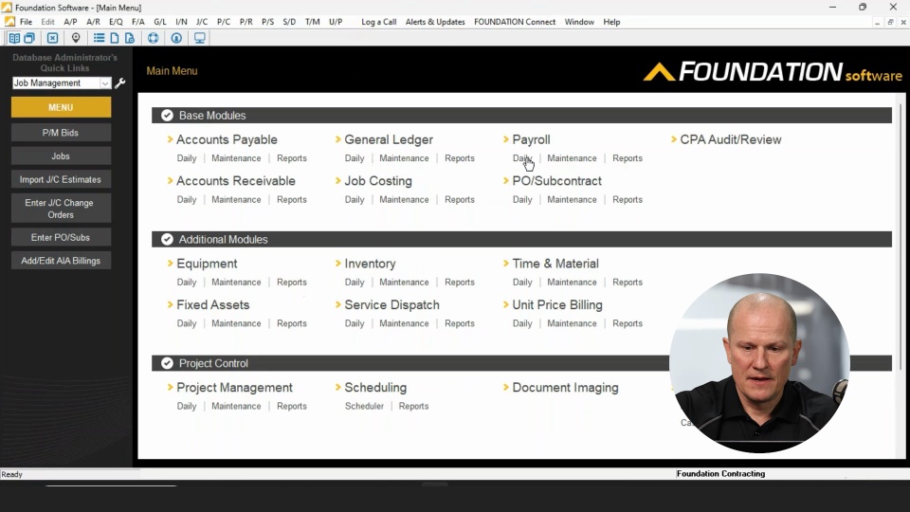Open Project Management Reports link

point(291,406)
